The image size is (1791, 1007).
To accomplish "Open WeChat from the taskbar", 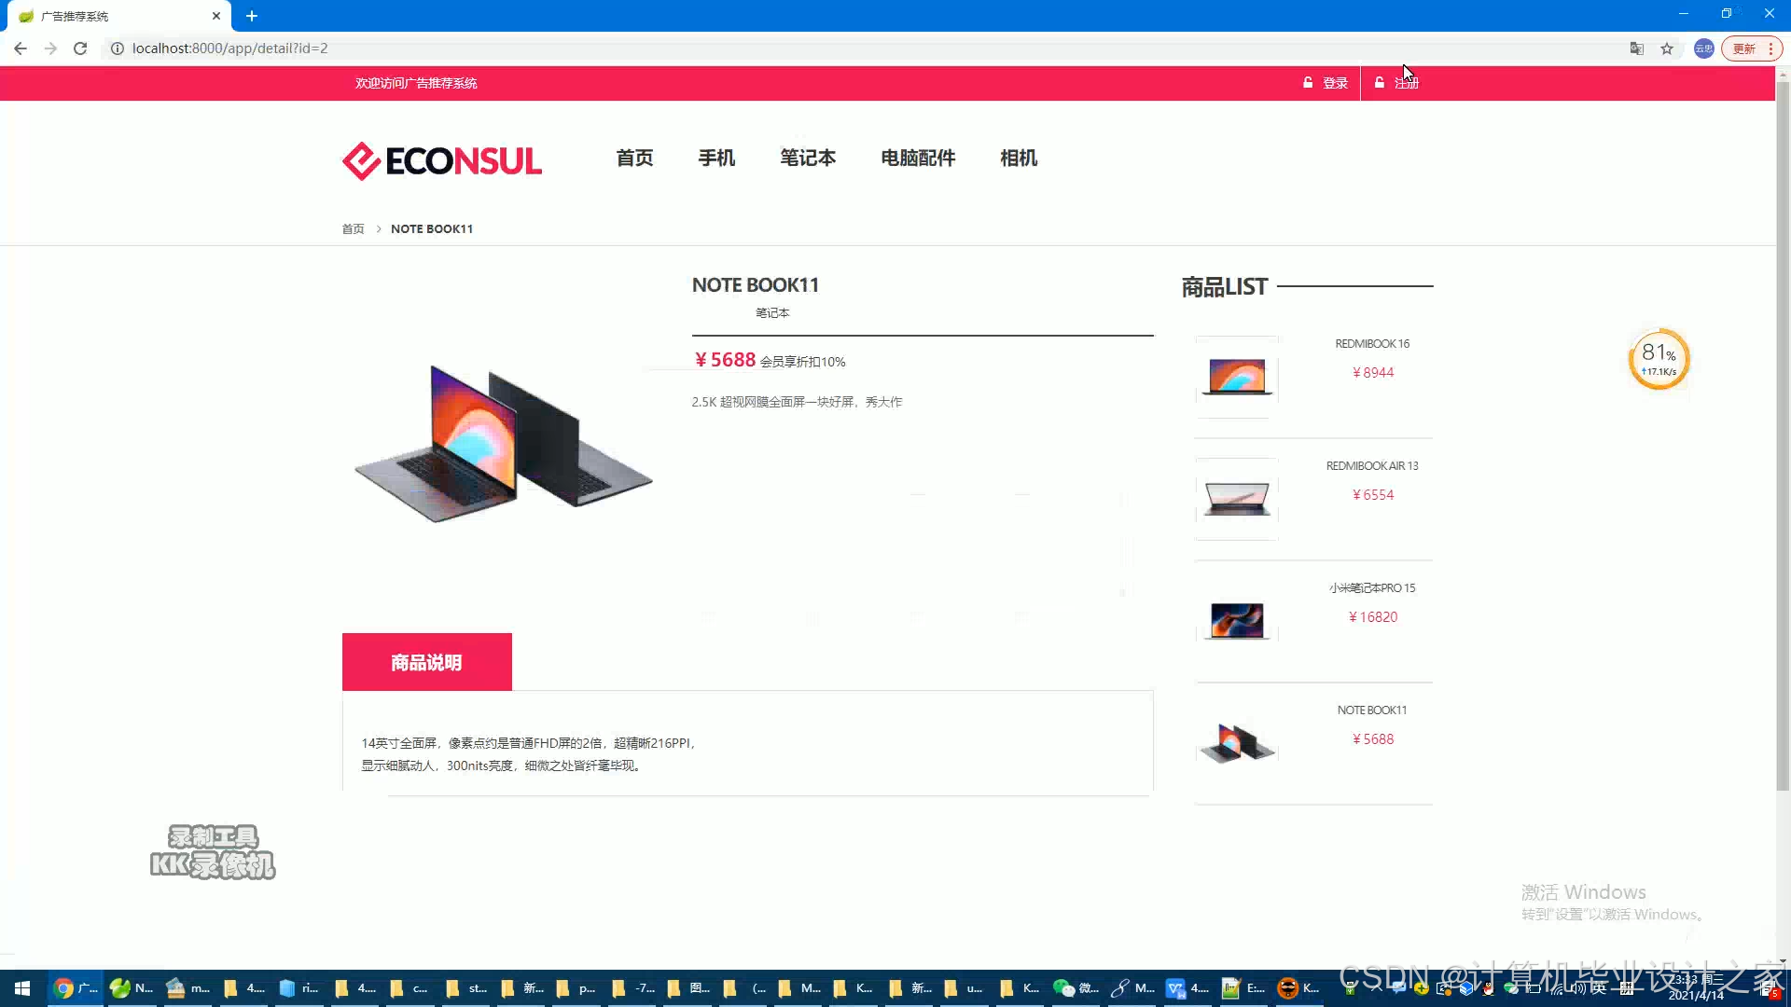I will pyautogui.click(x=1076, y=988).
